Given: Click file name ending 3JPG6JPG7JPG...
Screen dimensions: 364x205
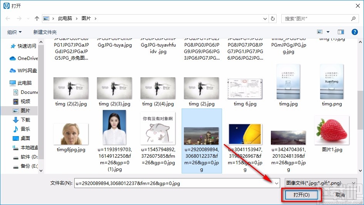Looking at the screenshot, I should coord(202,58).
